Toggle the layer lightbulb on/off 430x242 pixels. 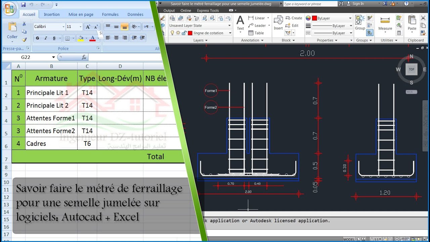pos(172,33)
